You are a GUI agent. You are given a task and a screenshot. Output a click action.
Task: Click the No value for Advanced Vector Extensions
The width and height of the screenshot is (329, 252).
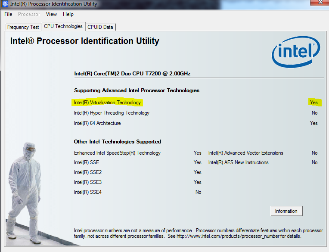pos(314,153)
